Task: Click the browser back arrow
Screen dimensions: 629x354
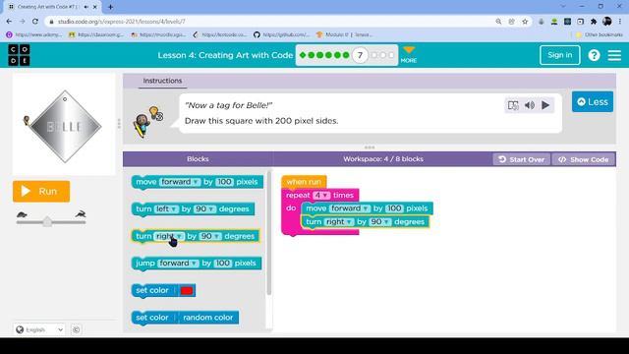Action: pyautogui.click(x=9, y=22)
